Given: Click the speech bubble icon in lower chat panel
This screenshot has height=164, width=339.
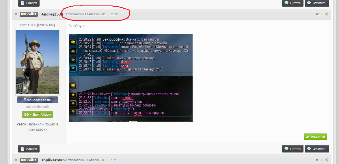Looking at the screenshot, I should 73,85.
